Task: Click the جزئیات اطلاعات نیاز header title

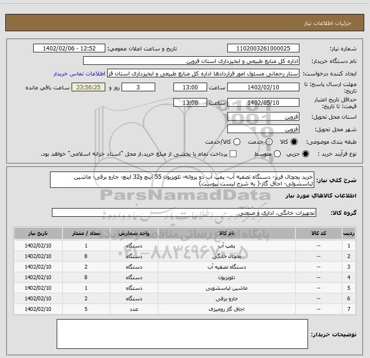Action: pos(328,23)
